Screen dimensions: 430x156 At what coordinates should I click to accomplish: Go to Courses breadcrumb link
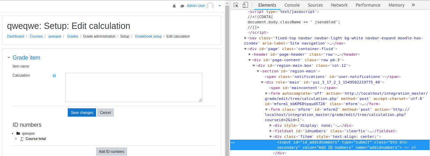(36, 36)
